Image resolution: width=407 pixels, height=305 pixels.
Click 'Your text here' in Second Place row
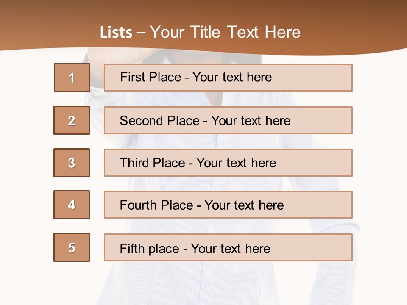pyautogui.click(x=251, y=121)
